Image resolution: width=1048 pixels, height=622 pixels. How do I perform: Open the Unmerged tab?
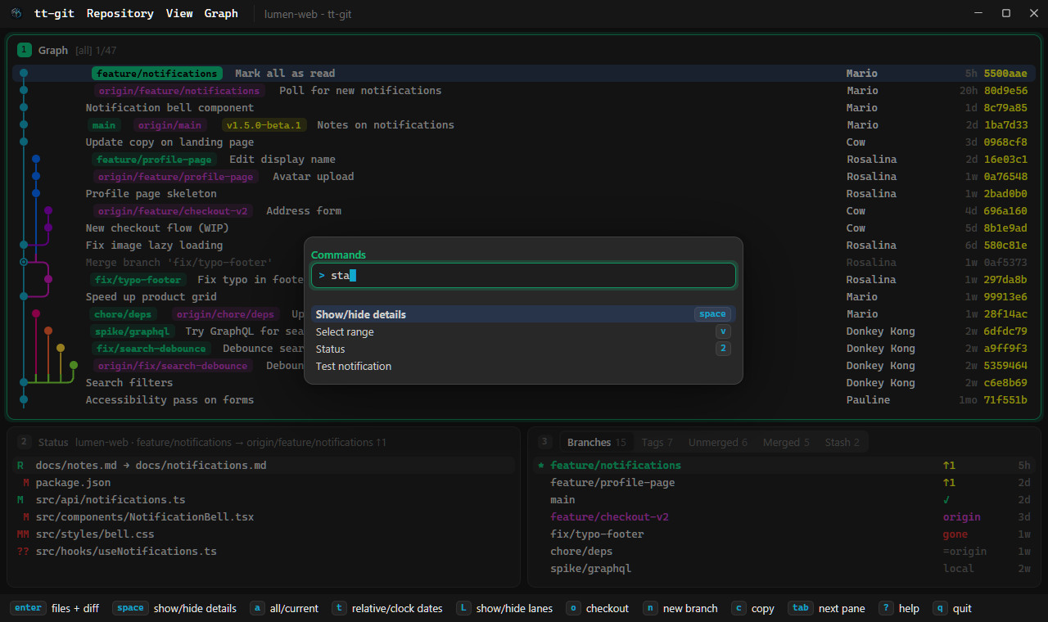(x=718, y=442)
